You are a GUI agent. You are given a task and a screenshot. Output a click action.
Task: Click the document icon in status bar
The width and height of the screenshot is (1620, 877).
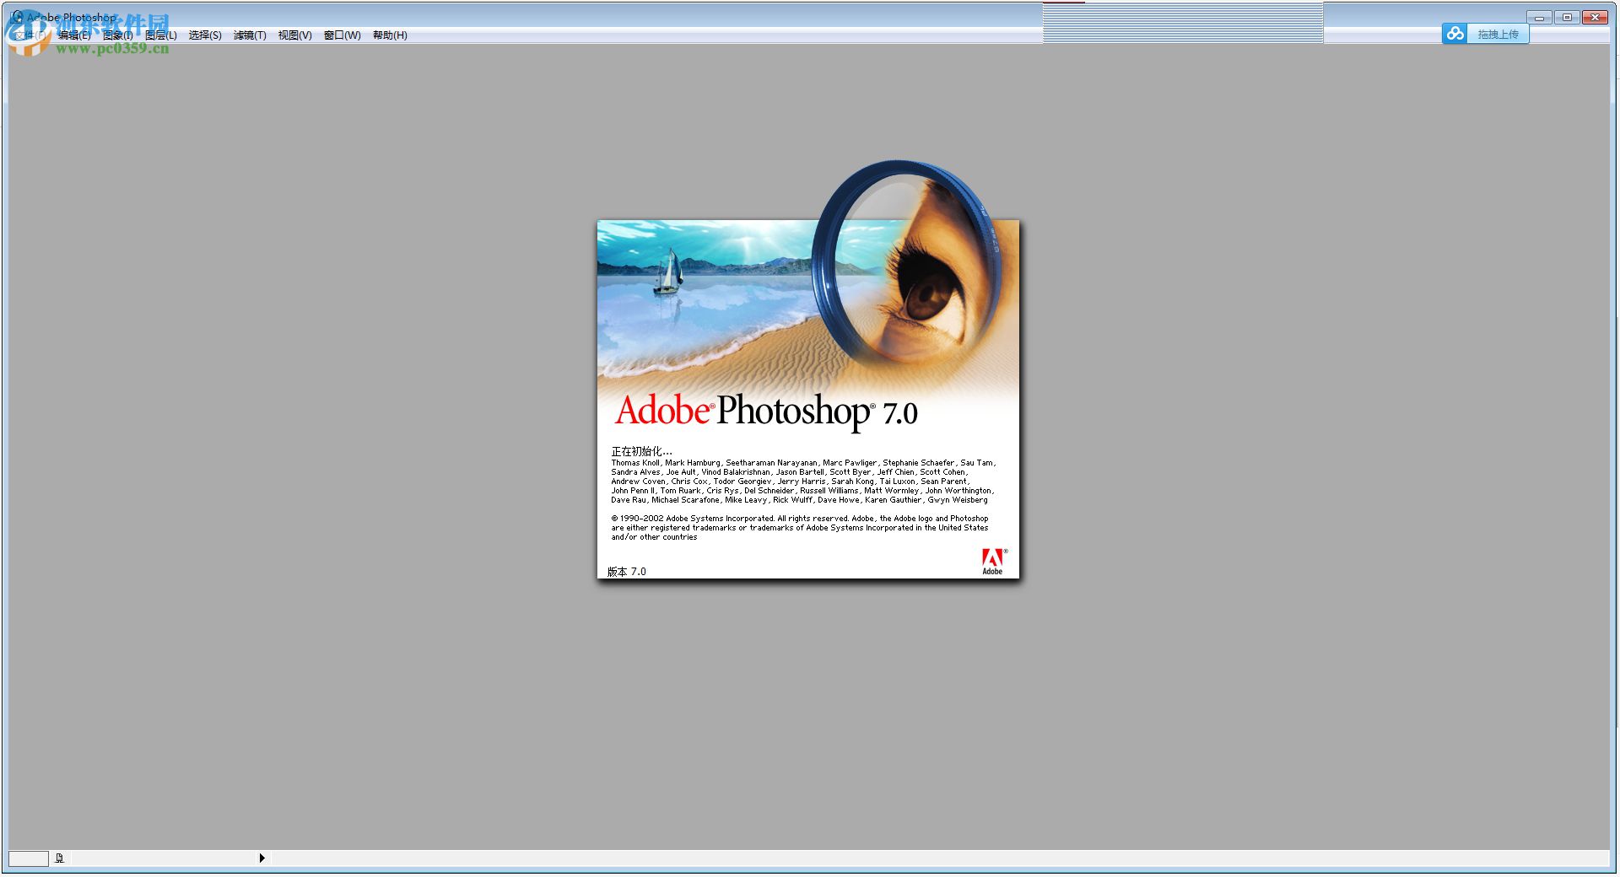pyautogui.click(x=59, y=858)
